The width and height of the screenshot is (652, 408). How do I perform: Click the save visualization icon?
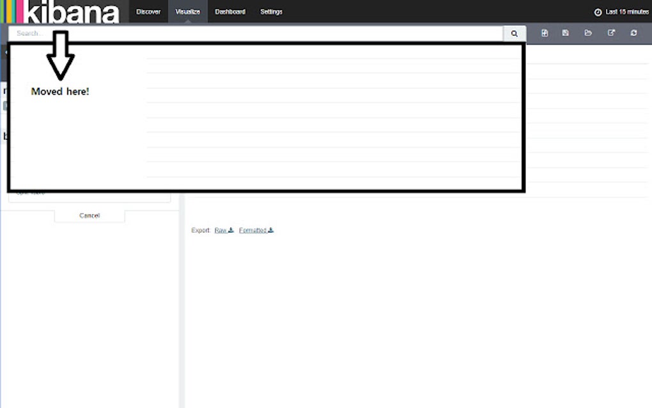pyautogui.click(x=566, y=33)
